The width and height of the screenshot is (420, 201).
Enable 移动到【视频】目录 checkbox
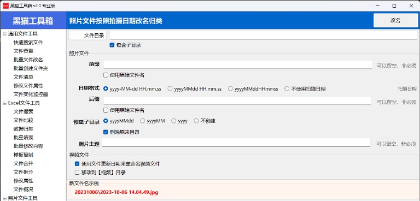pyautogui.click(x=77, y=173)
